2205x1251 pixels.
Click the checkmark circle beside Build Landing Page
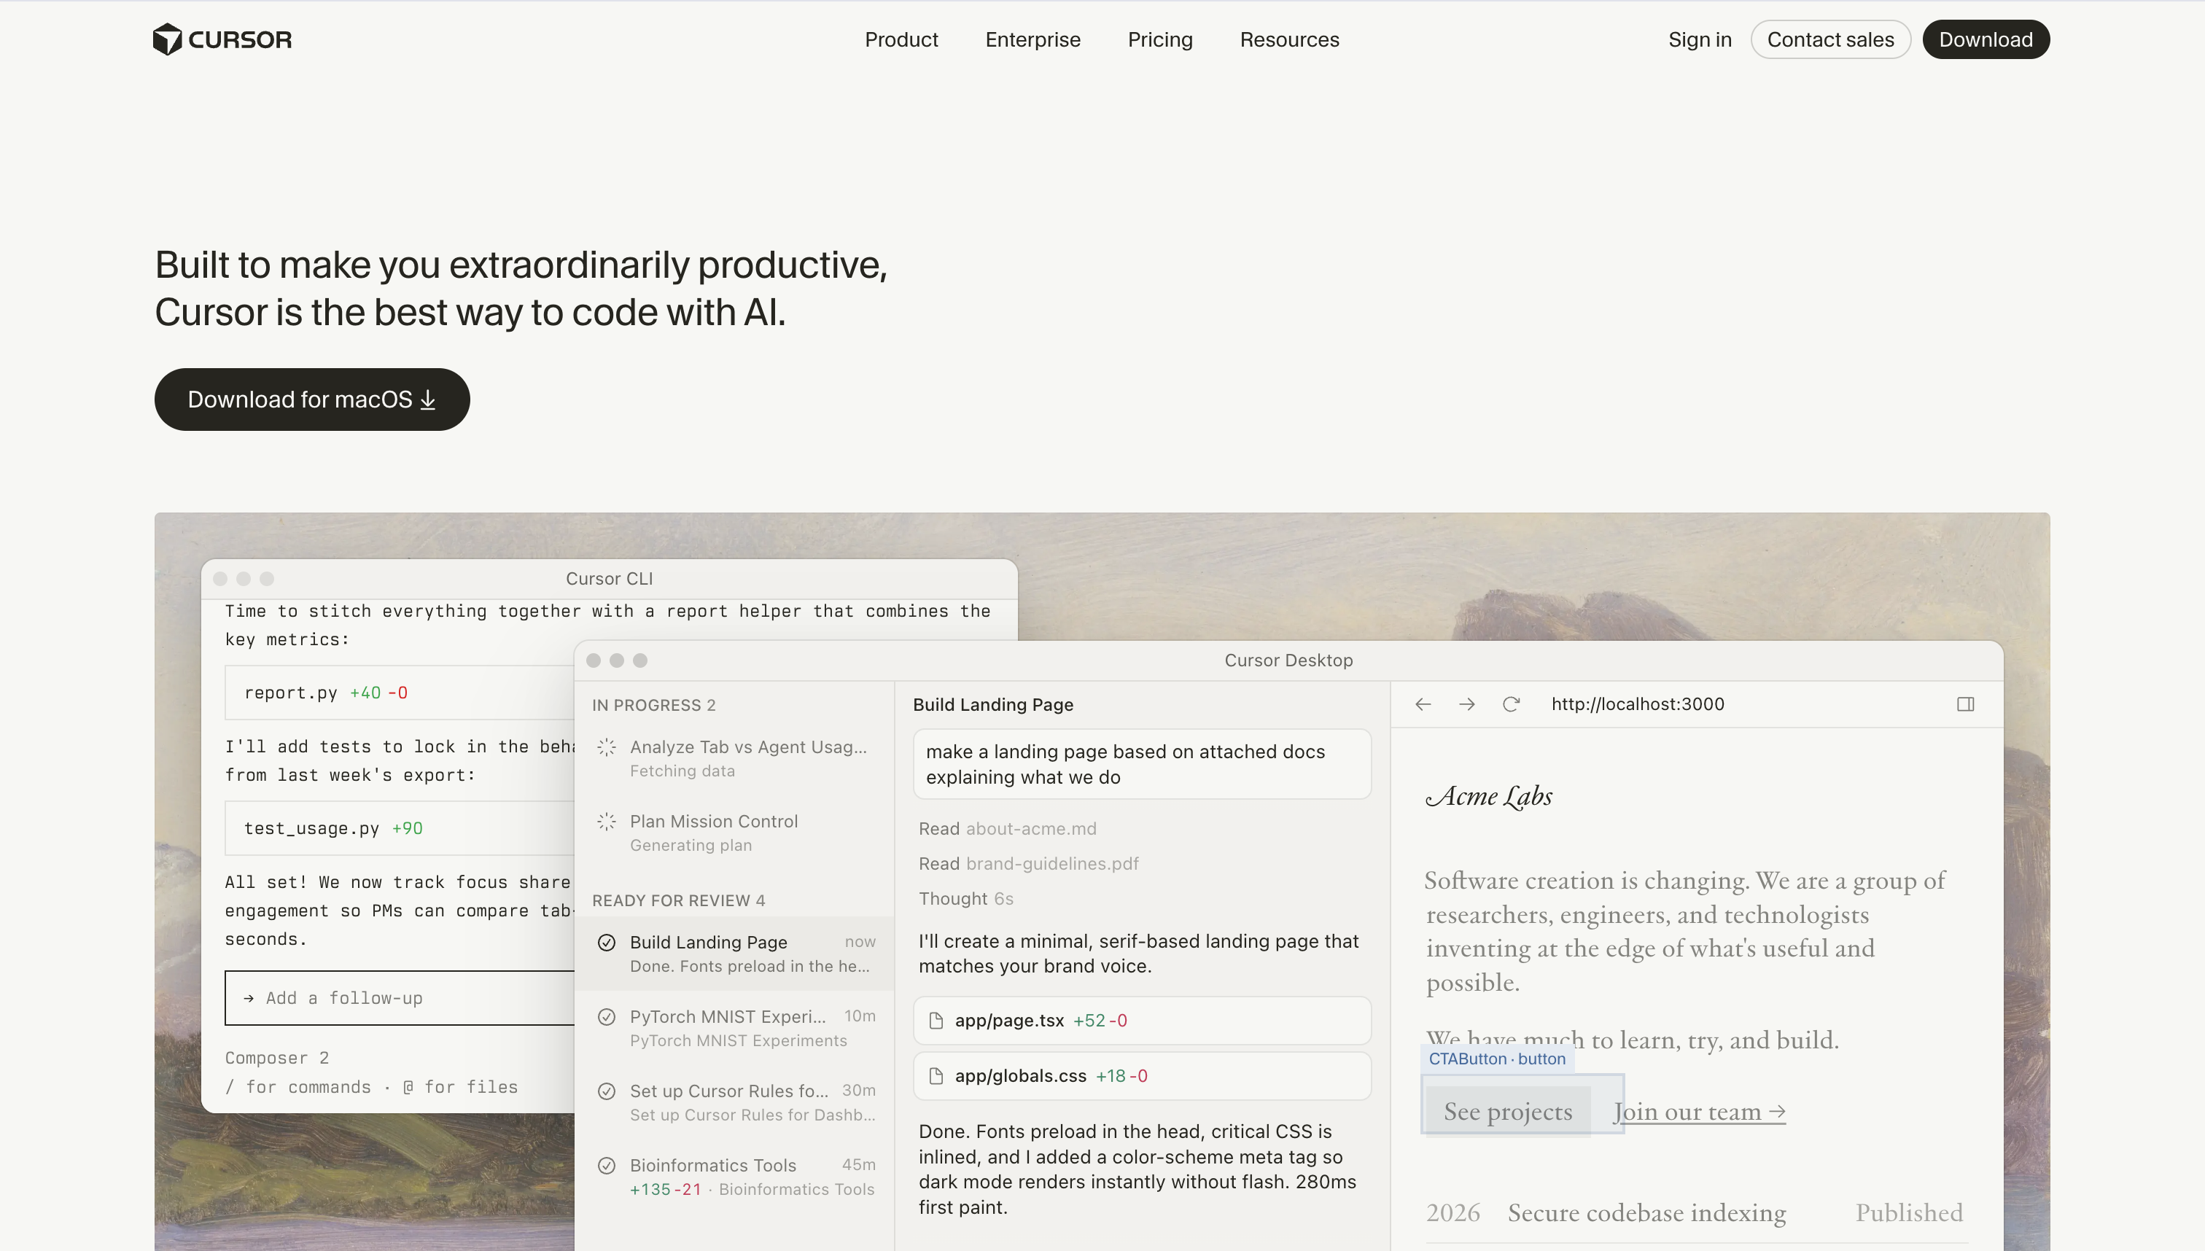(607, 943)
